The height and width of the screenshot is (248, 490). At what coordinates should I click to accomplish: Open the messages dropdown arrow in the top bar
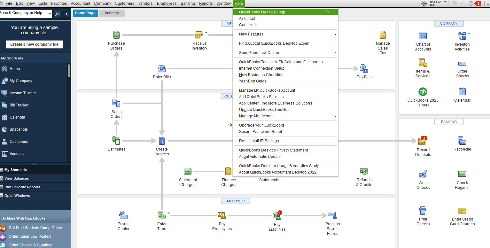coord(462,4)
